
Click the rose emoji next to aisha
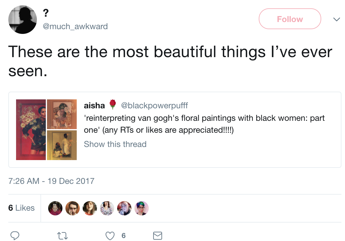coord(113,104)
